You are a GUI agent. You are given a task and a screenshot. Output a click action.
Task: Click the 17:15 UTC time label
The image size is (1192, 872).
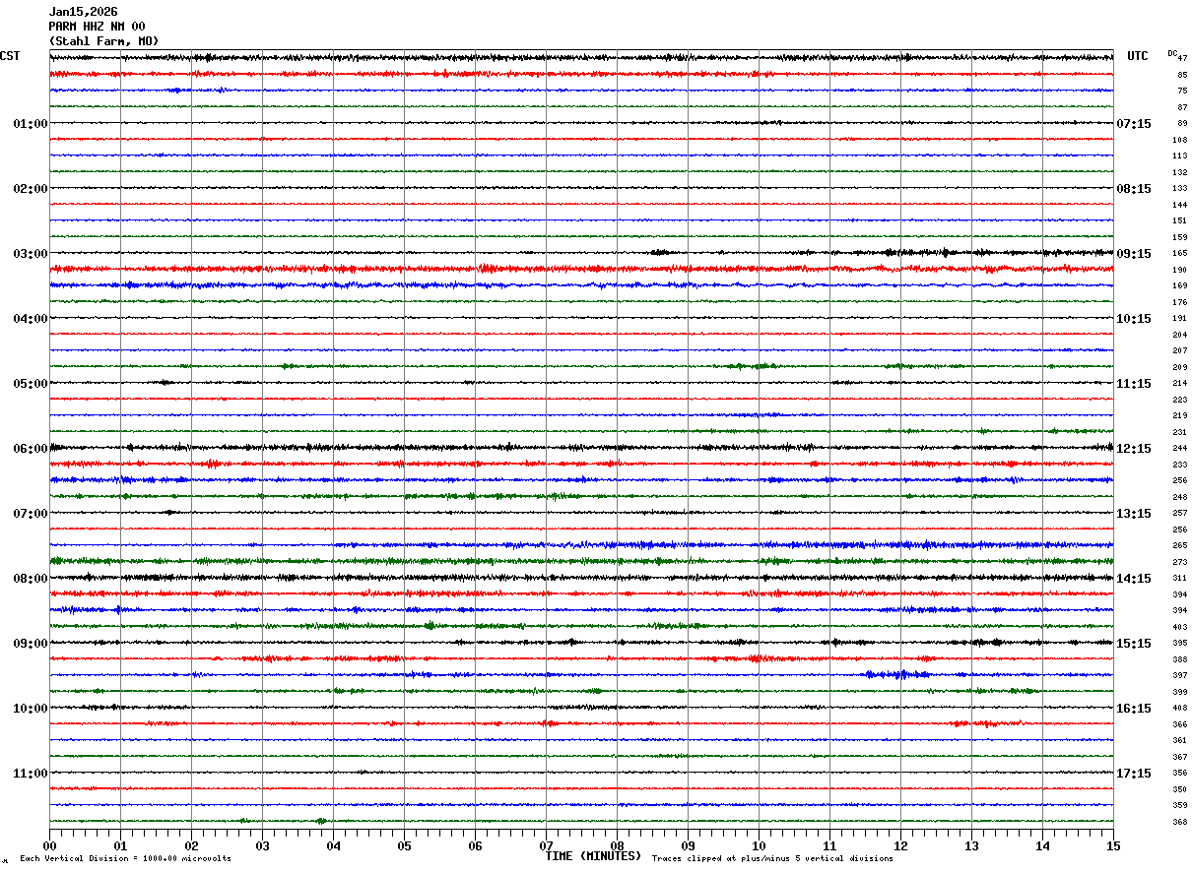point(1134,774)
